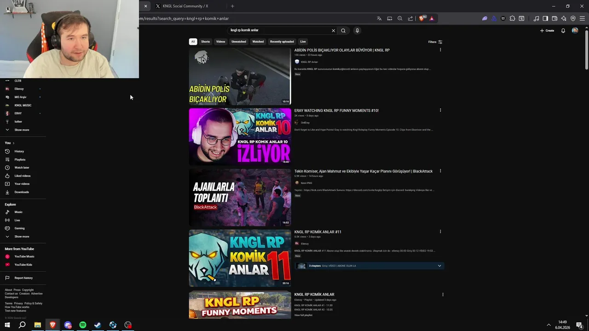Go to KNGL RP Anları channel

click(309, 62)
